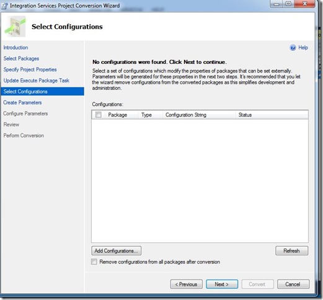323x300 pixels.
Task: Open the Specify Project Properties step
Action: click(30, 69)
